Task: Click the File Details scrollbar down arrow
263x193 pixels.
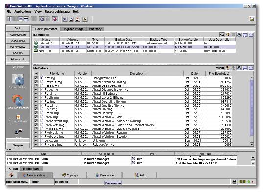Action: [251, 145]
